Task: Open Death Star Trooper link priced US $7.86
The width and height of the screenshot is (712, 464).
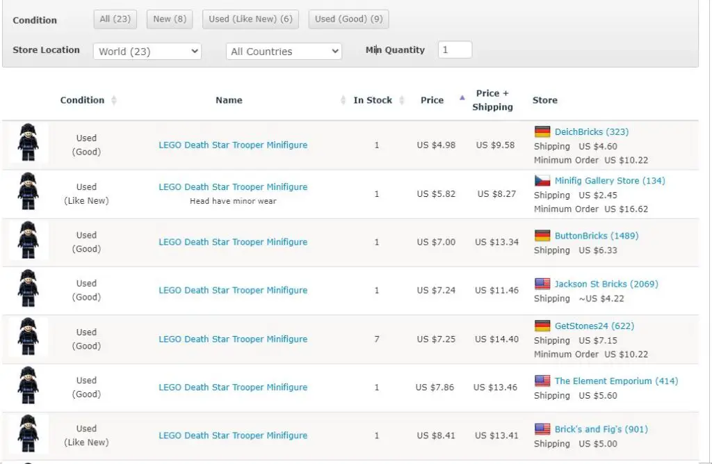Action: tap(233, 387)
